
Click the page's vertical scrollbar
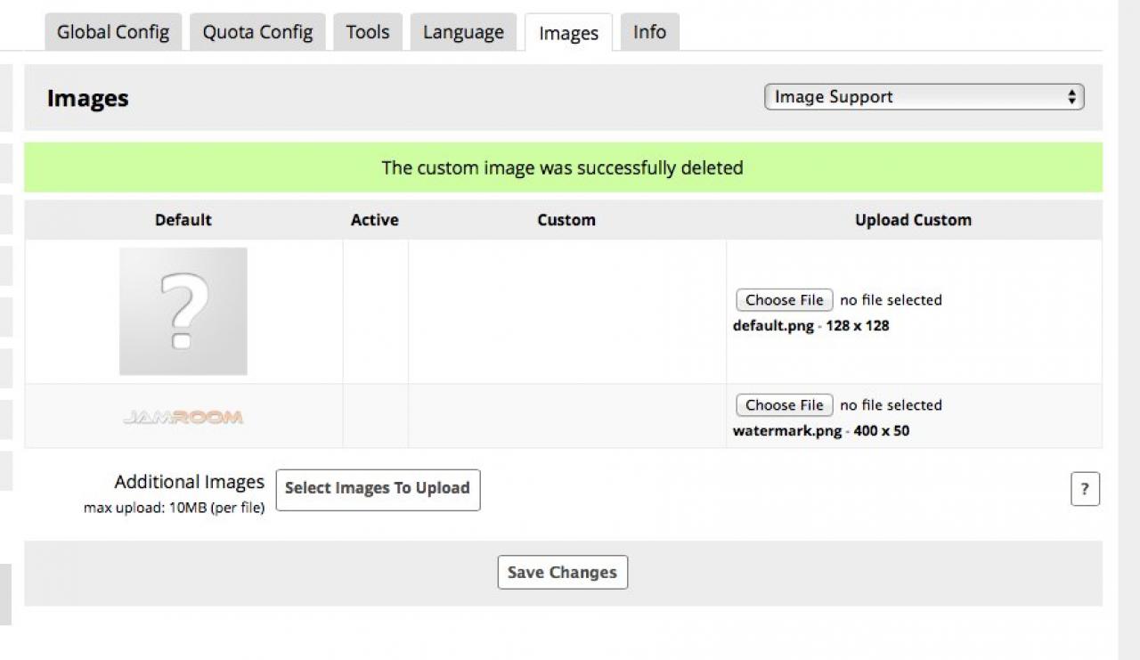1128,330
